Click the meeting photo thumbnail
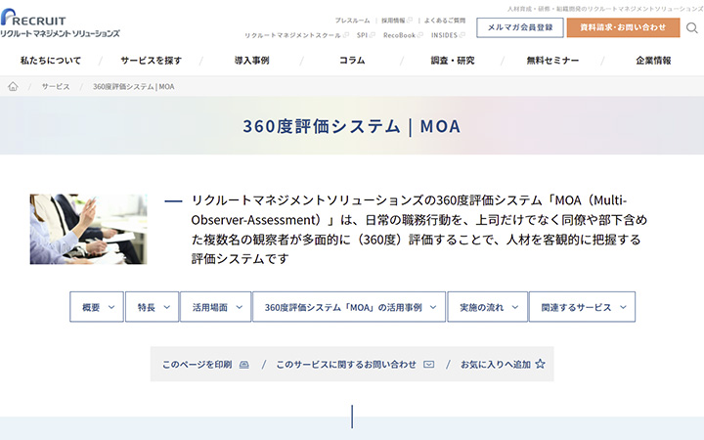 (x=88, y=229)
